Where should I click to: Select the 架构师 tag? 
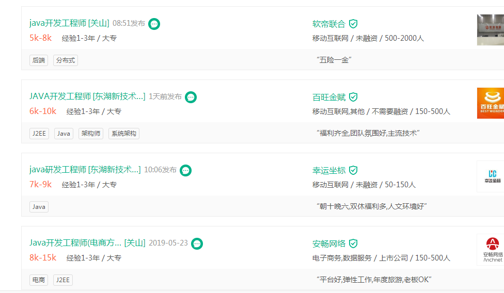[91, 134]
